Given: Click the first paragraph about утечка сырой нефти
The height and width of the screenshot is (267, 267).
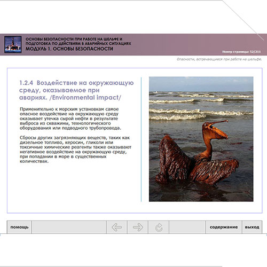Looking at the screenshot, I should click(x=70, y=119).
